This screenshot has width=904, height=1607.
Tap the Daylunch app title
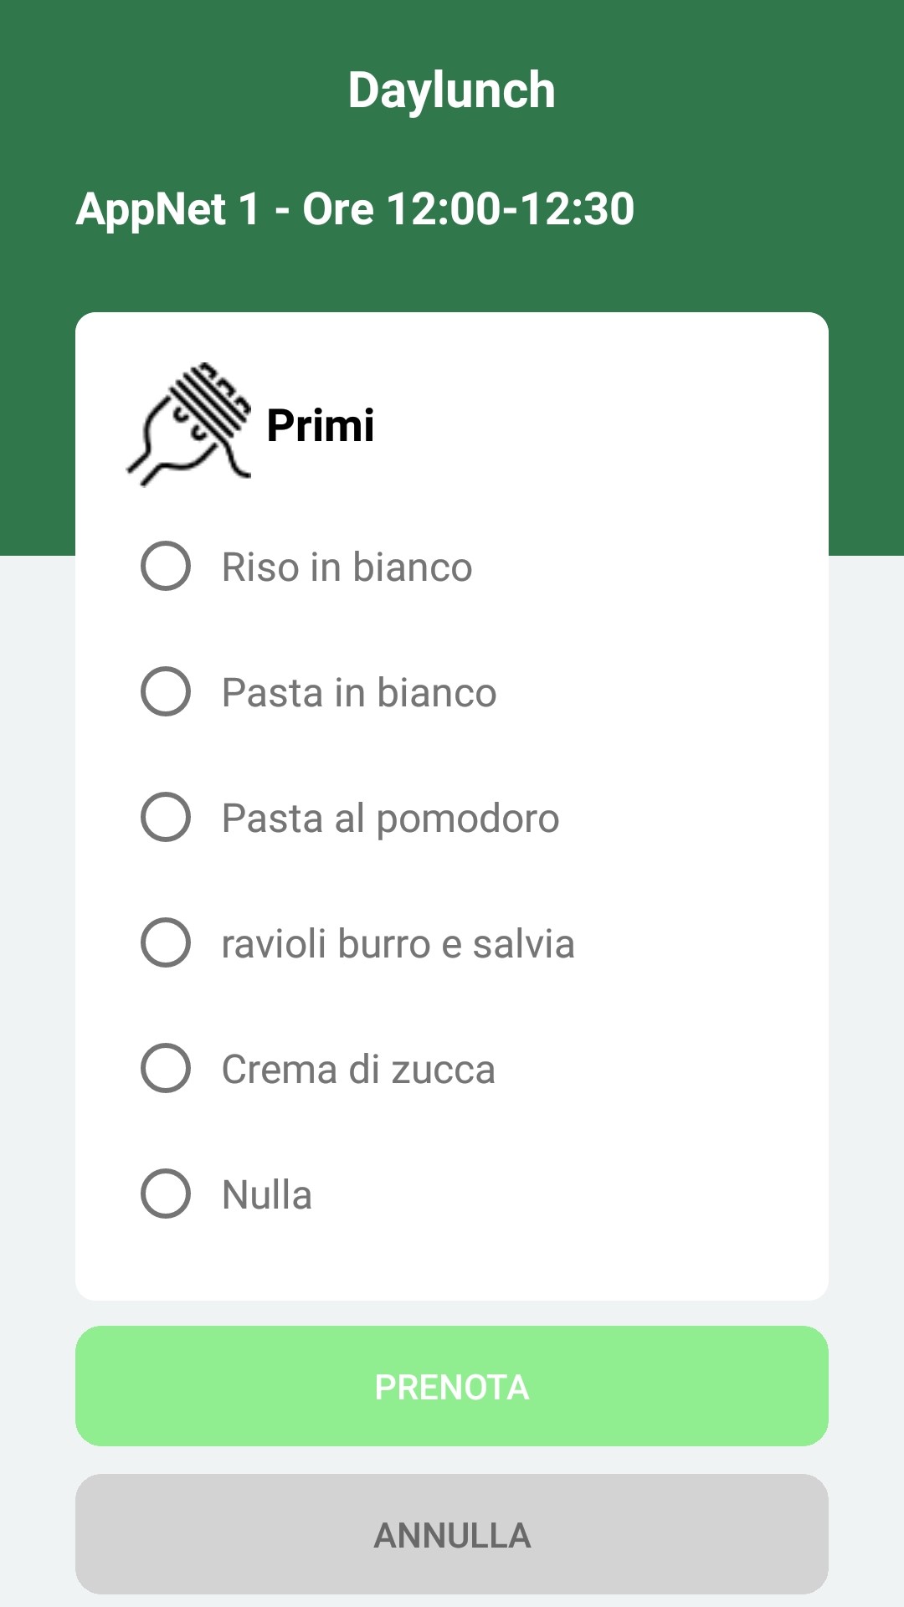452,90
